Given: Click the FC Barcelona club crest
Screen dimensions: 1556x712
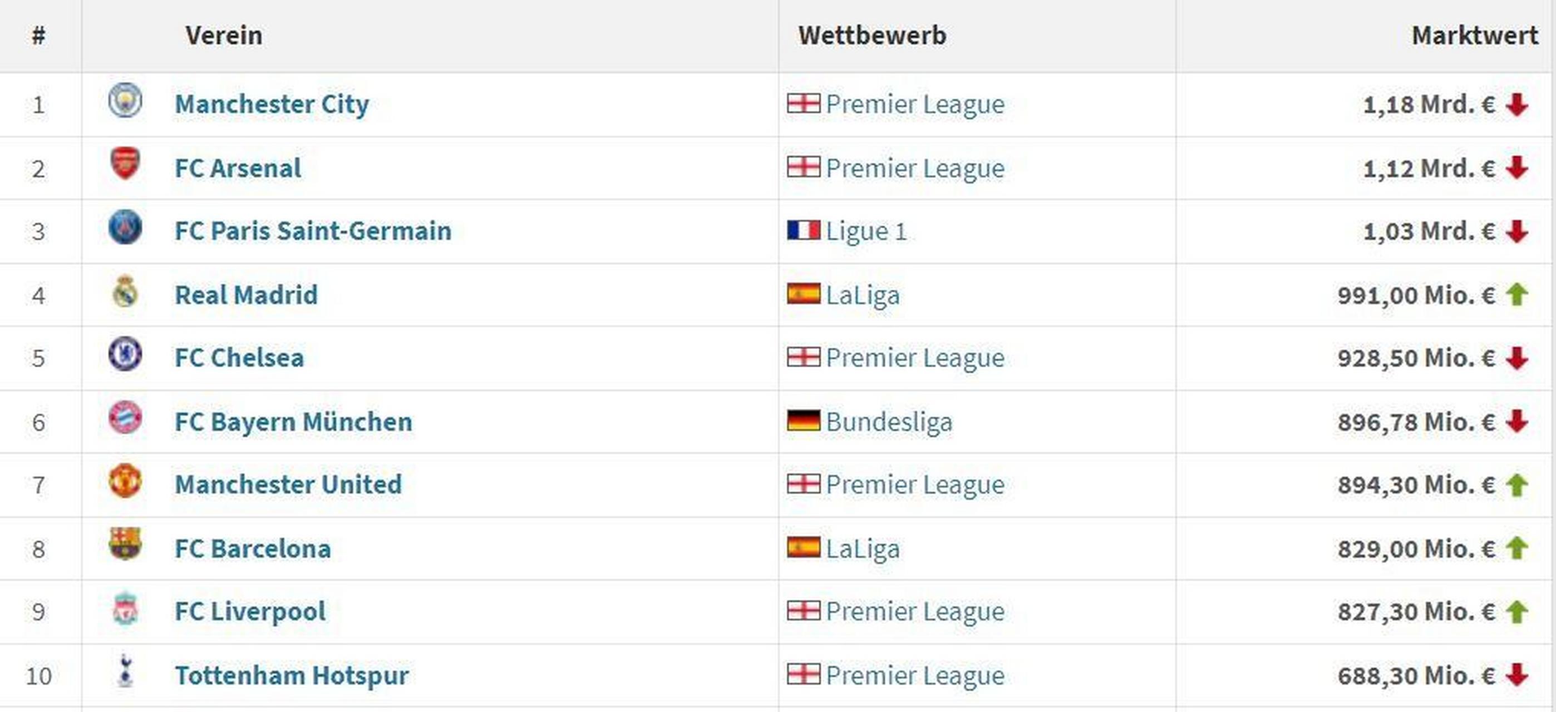Looking at the screenshot, I should (x=125, y=544).
